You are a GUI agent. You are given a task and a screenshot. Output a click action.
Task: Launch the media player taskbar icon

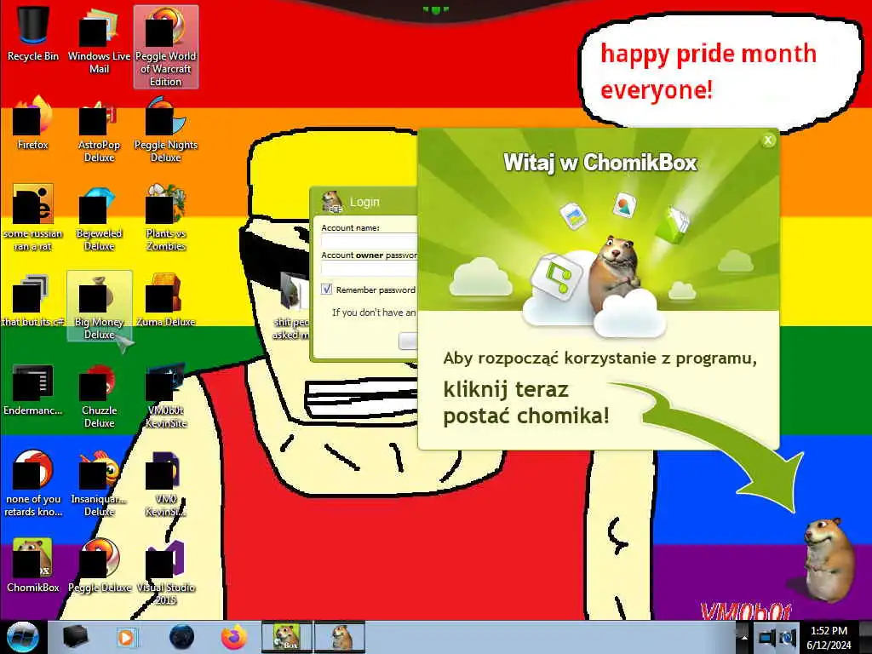point(127,637)
